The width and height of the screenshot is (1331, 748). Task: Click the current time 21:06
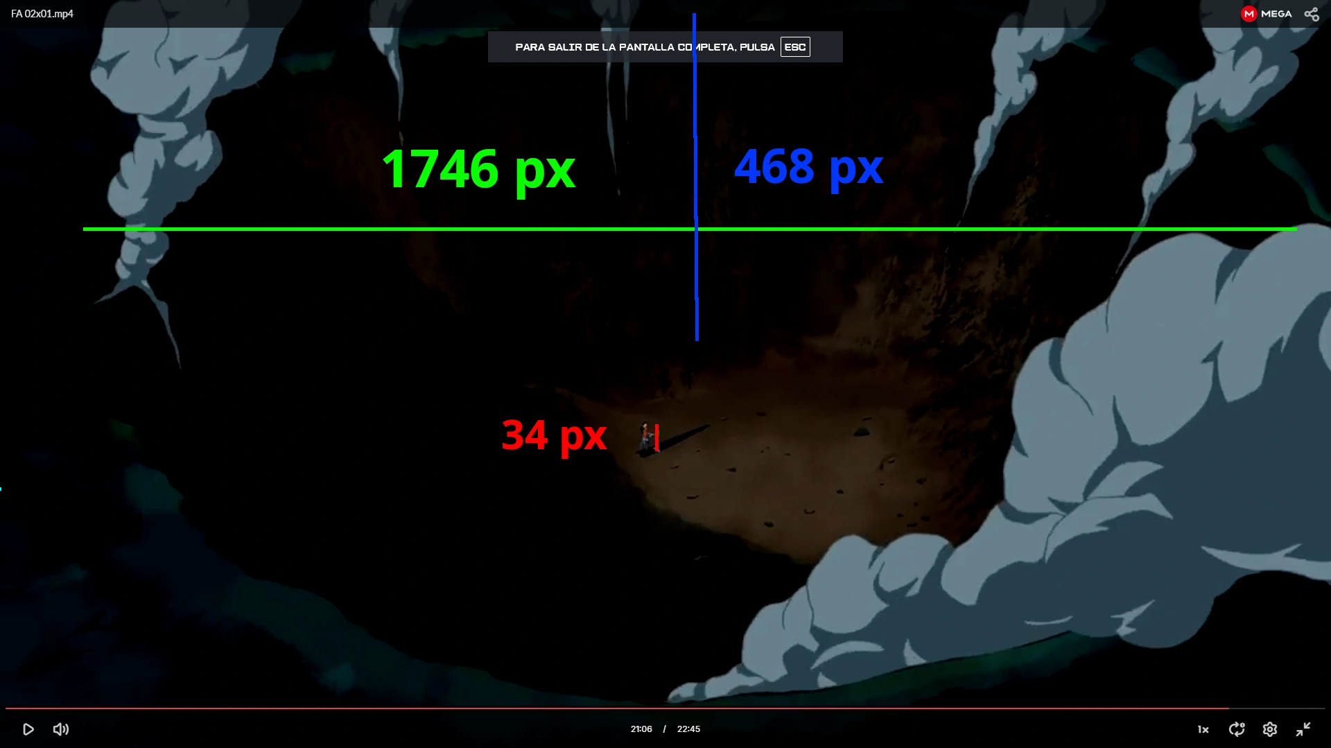[641, 729]
